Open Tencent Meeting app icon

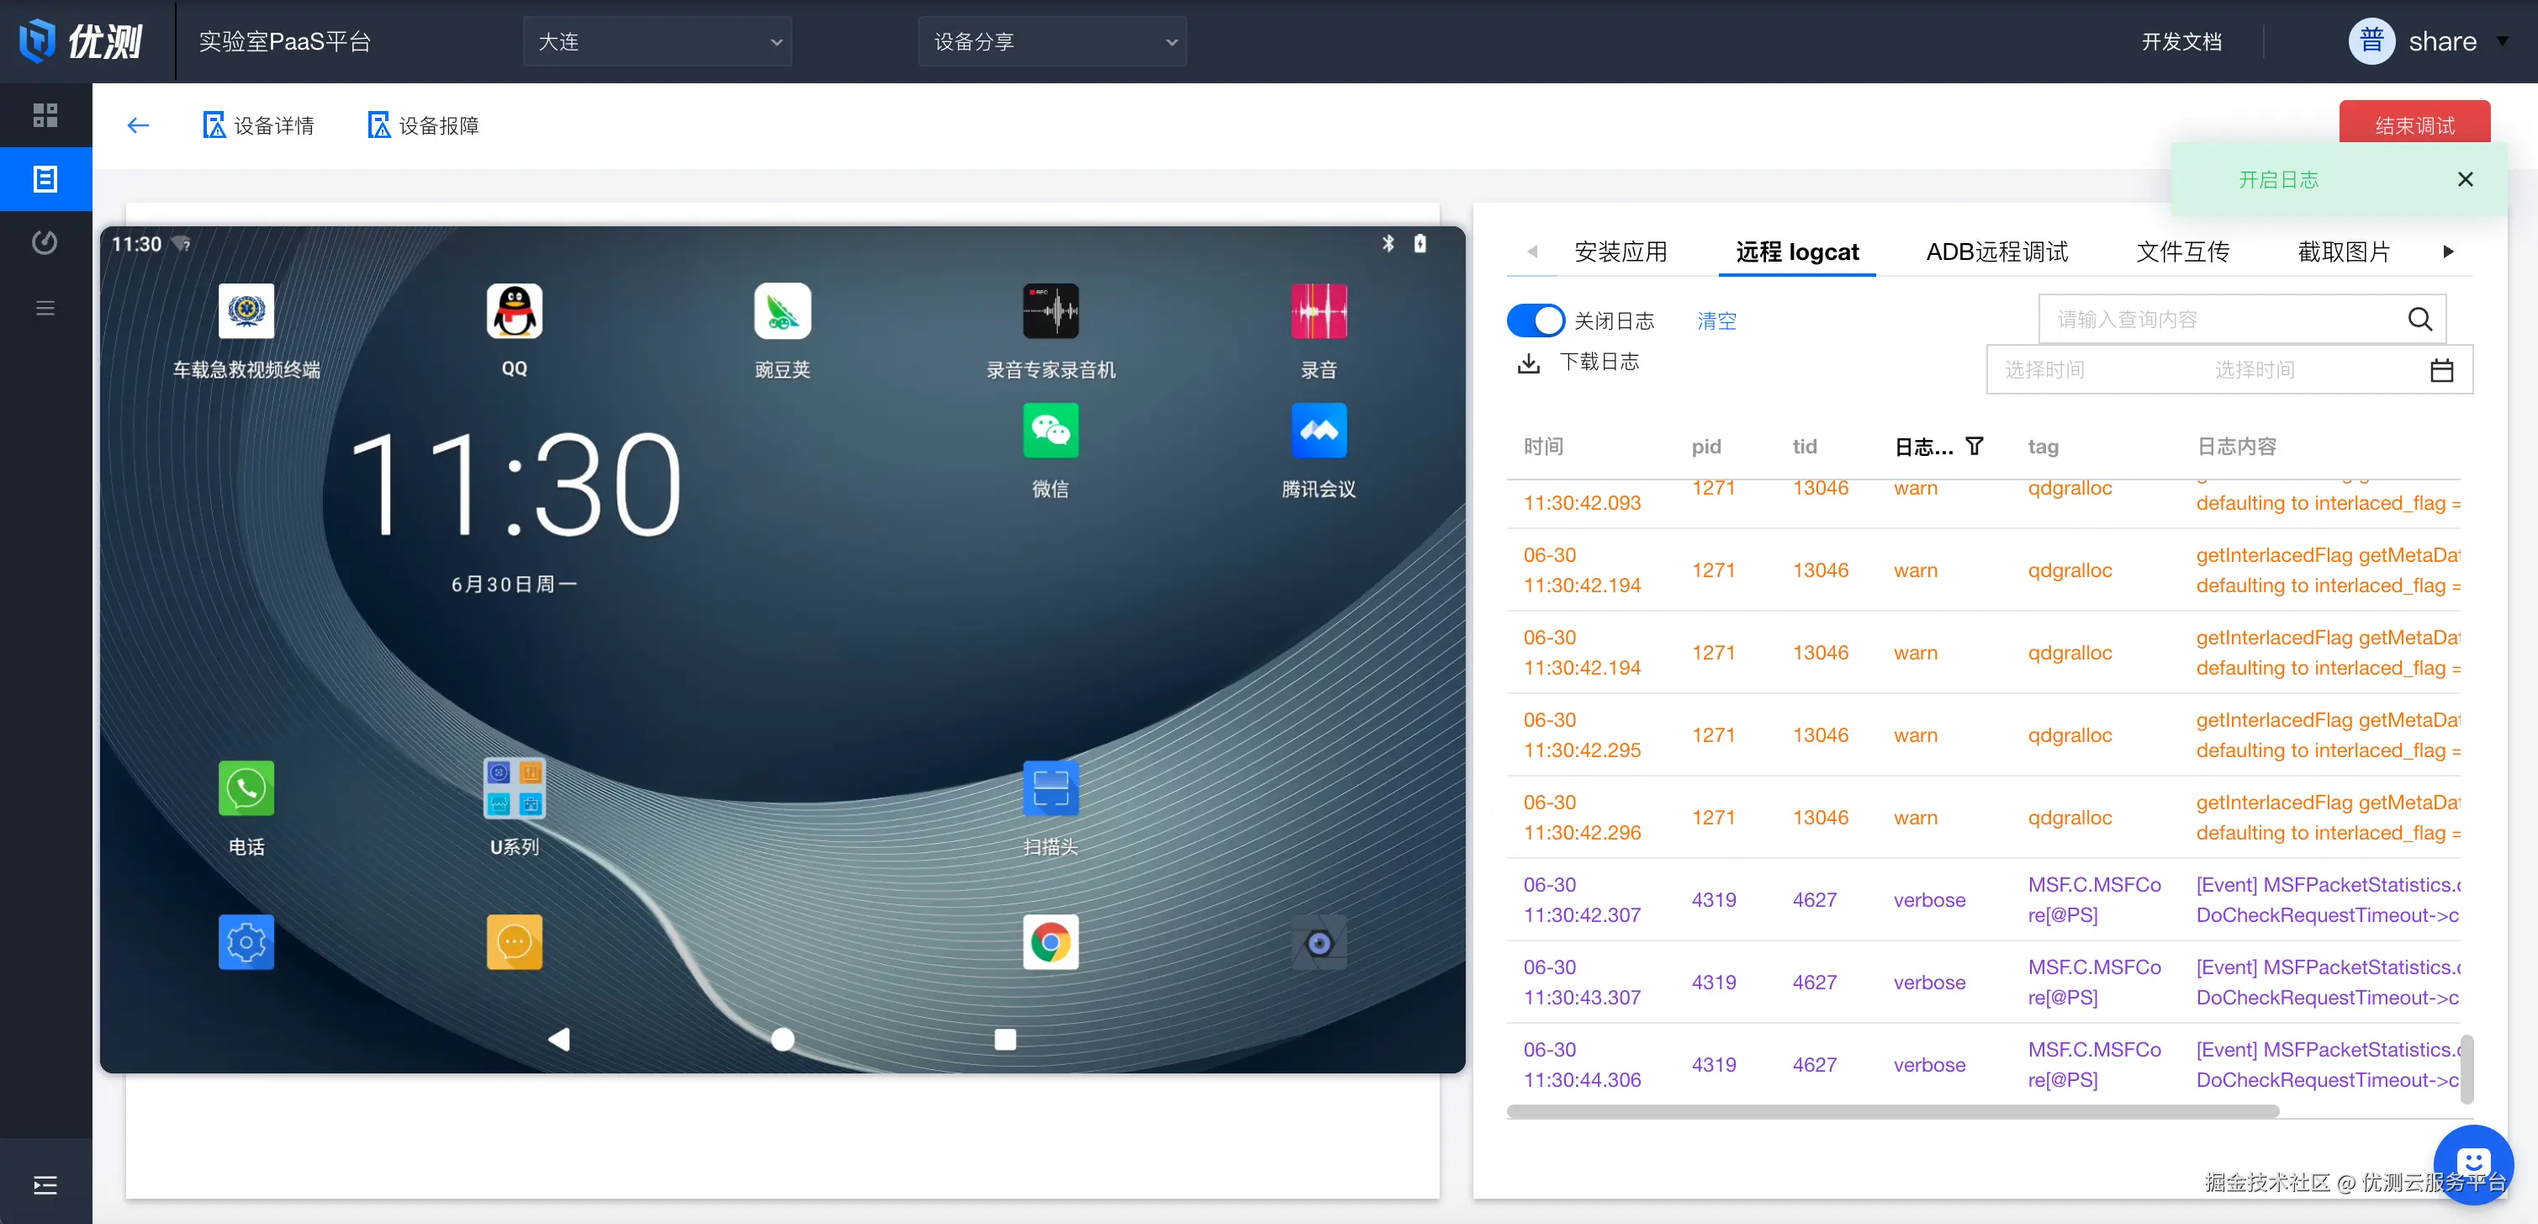pyautogui.click(x=1319, y=431)
